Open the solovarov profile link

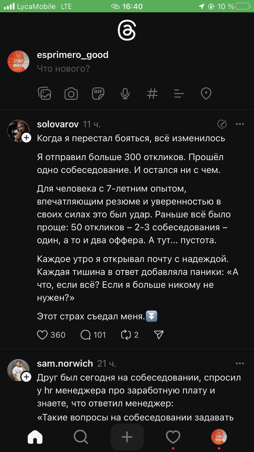tap(58, 124)
